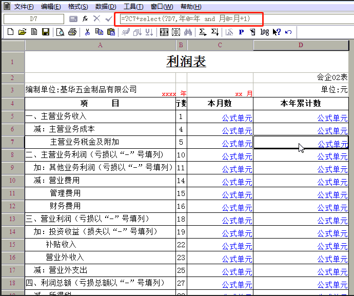Click the New file icon in toolbar

pyautogui.click(x=10, y=32)
